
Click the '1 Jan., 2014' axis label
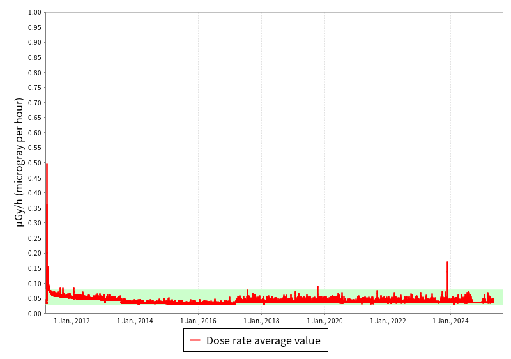pos(135,321)
